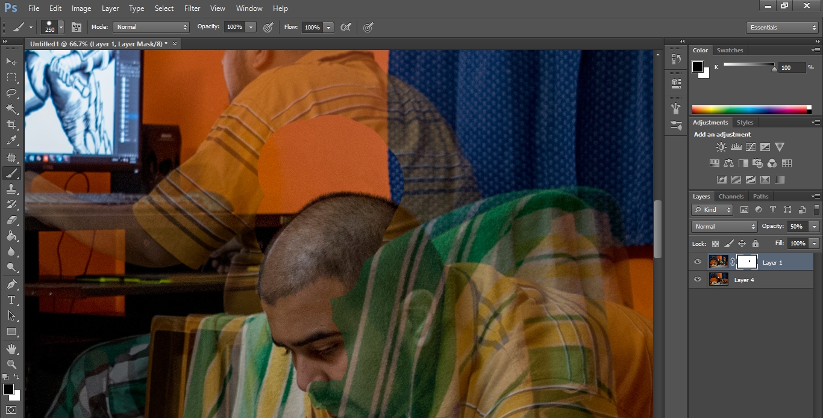The width and height of the screenshot is (823, 418).
Task: Open the Opacity slider arrow in options bar
Action: (x=251, y=27)
